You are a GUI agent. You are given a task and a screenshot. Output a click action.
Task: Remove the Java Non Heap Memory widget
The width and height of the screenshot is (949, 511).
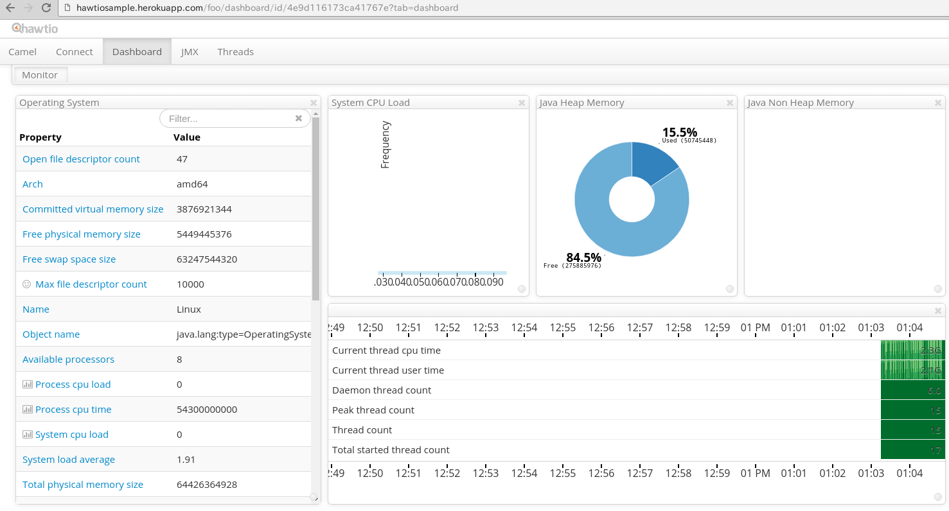tap(937, 102)
